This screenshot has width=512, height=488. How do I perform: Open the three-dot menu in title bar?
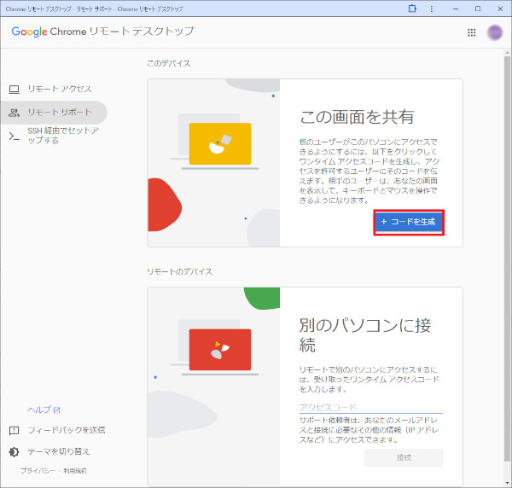(432, 9)
